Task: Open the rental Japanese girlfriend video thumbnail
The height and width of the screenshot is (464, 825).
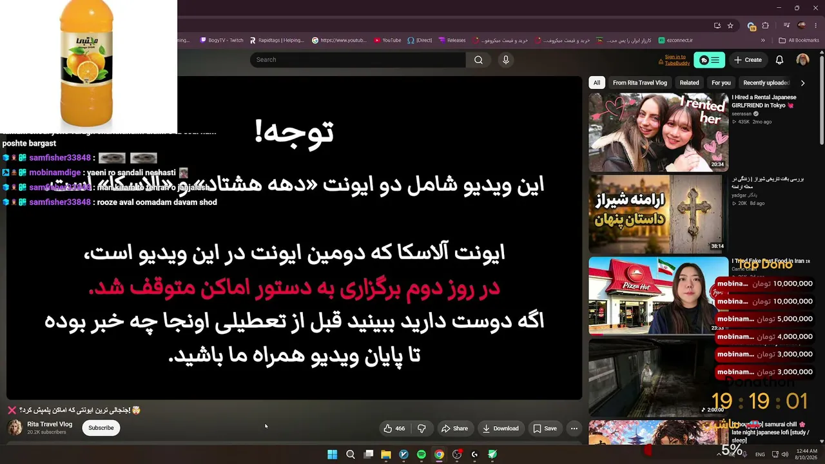Action: [x=658, y=132]
